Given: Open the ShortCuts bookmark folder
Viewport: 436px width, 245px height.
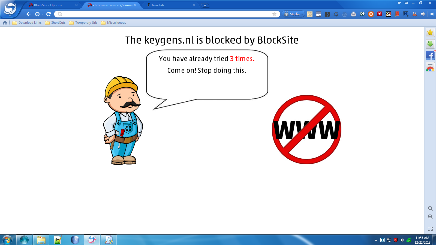Looking at the screenshot, I should point(55,23).
